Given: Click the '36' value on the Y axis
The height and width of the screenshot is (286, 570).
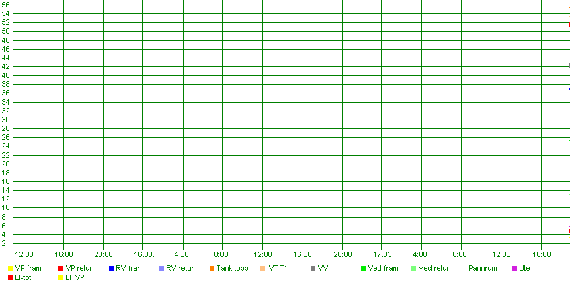Looking at the screenshot, I should [5, 93].
